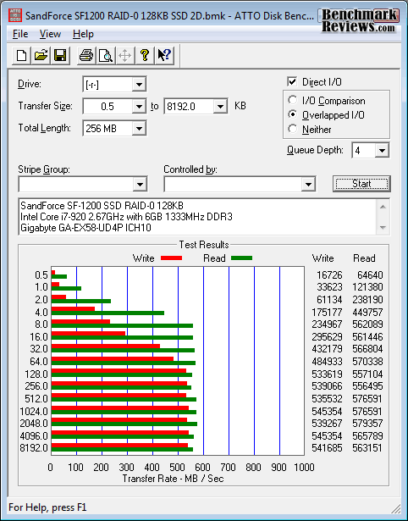Viewport: 408px width, 521px height.
Task: Expand the Queue Depth dropdown
Action: pyautogui.click(x=382, y=151)
